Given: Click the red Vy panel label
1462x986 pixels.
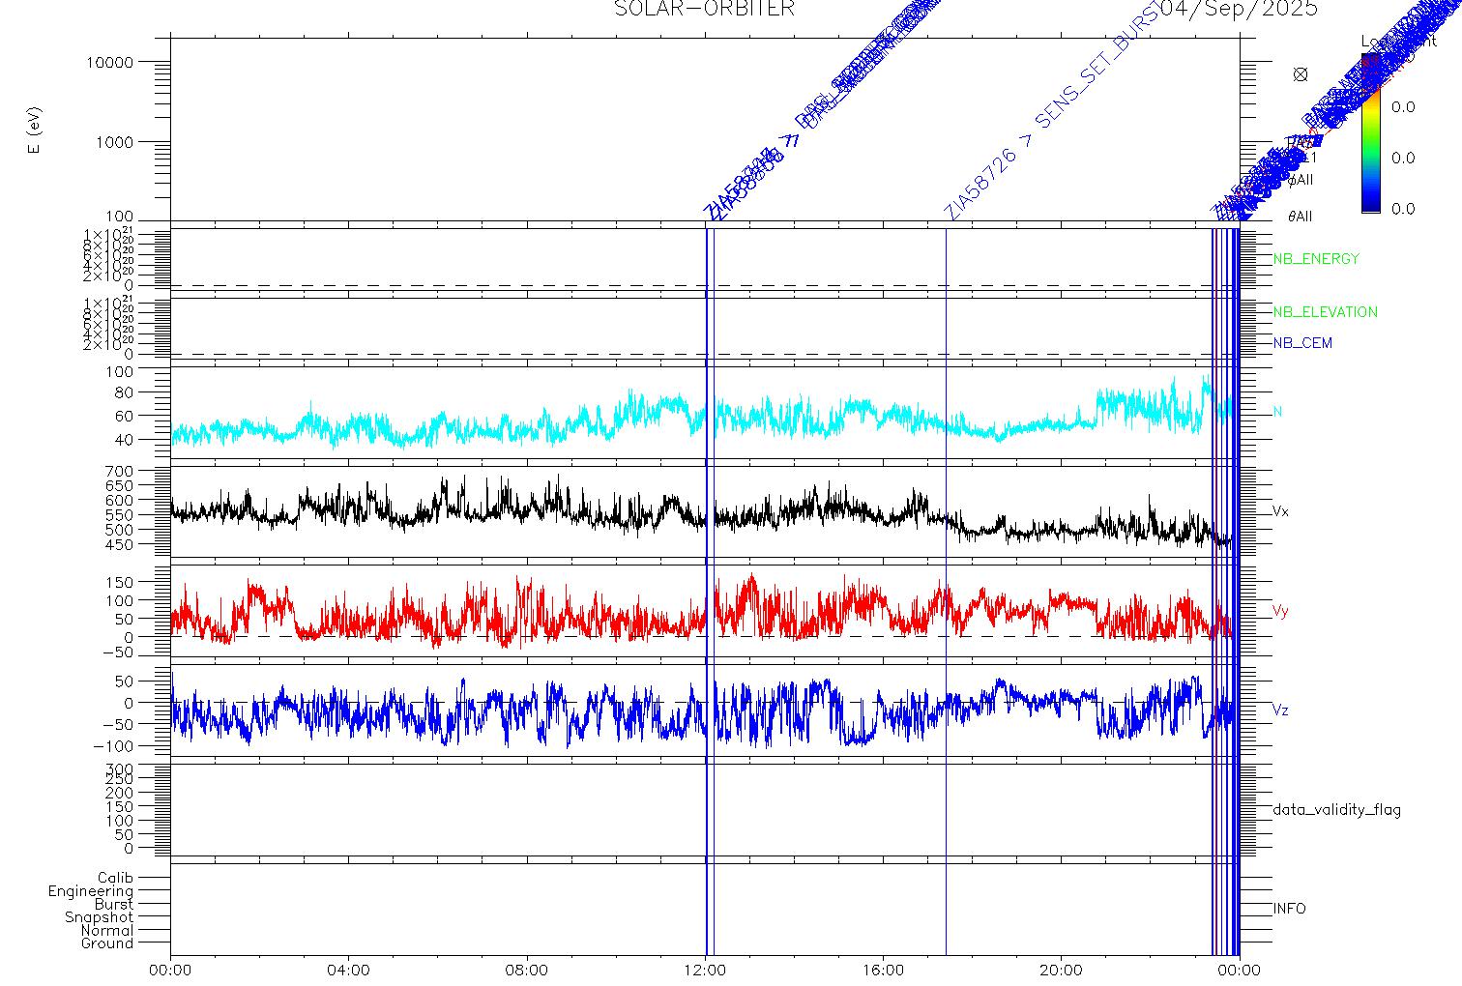Looking at the screenshot, I should click(1280, 612).
